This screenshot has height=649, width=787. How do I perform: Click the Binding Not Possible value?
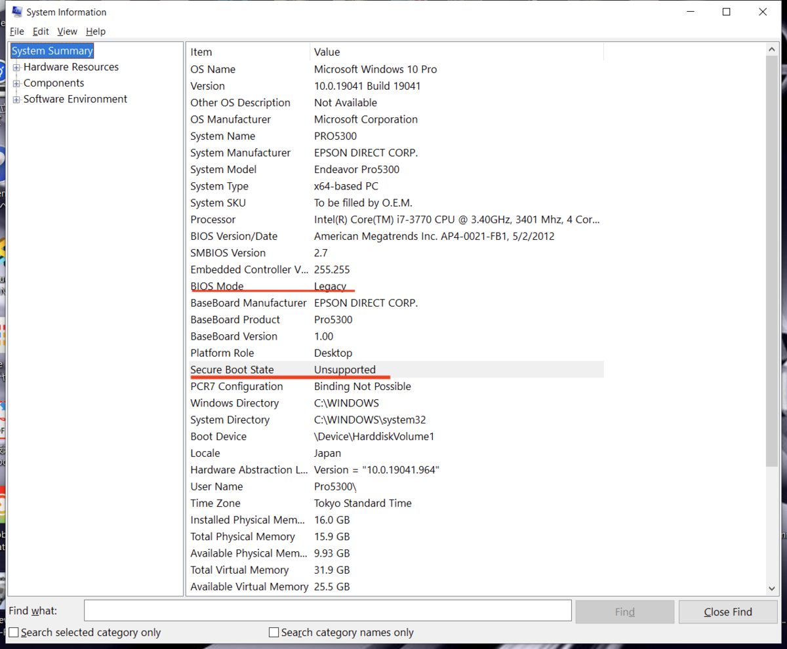click(x=363, y=387)
